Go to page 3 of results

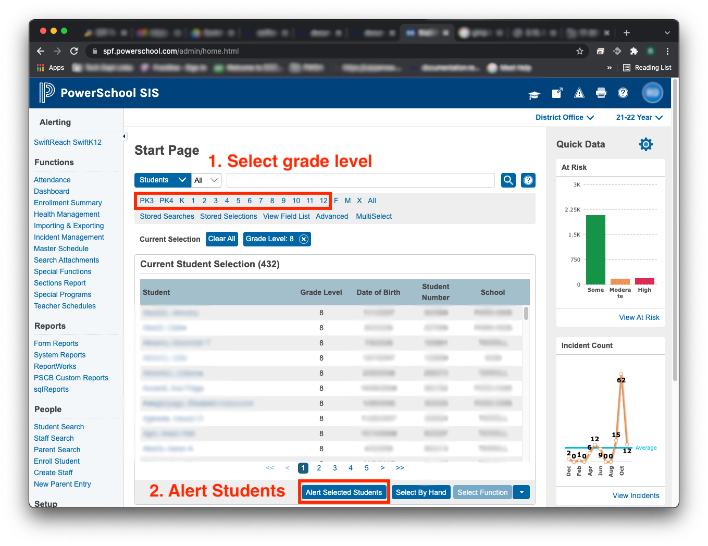(335, 468)
